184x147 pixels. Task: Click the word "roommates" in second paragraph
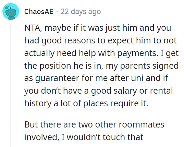[x=142, y=124]
